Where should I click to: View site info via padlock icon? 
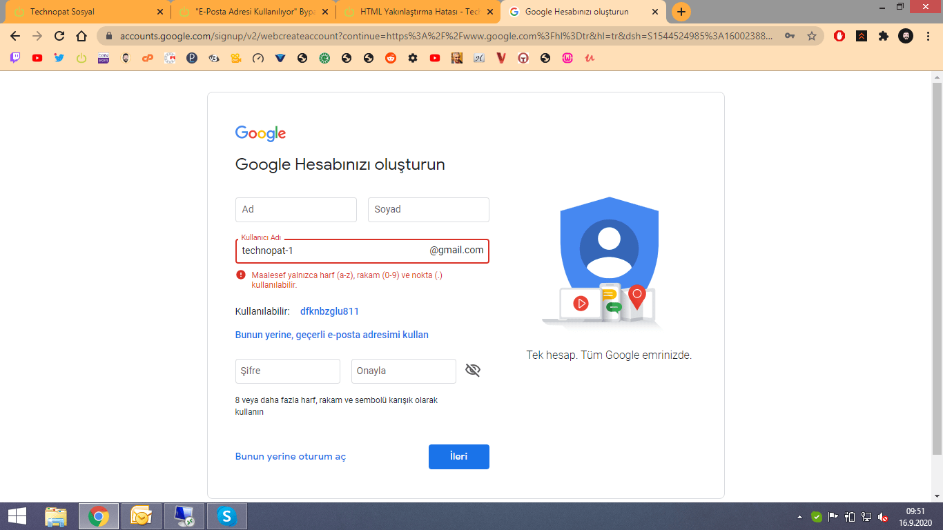pyautogui.click(x=109, y=36)
